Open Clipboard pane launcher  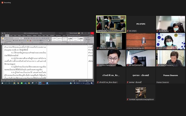tap(12, 43)
